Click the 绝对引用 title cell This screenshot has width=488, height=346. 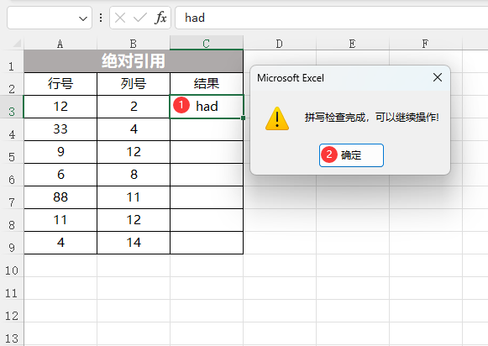pos(134,61)
